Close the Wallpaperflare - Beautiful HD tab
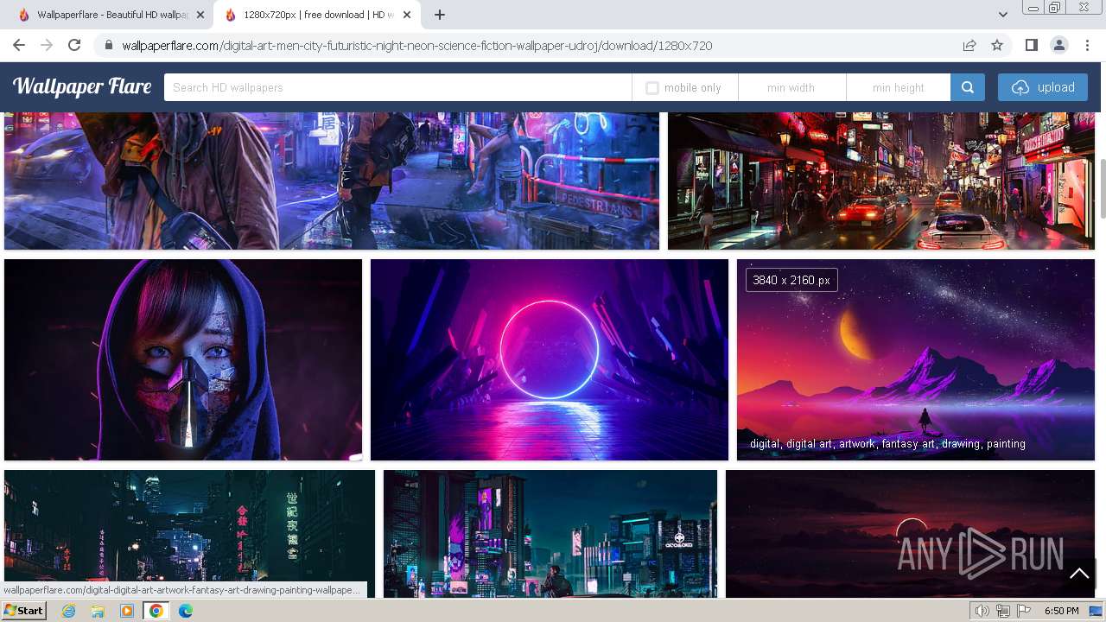The width and height of the screenshot is (1106, 622). tap(200, 15)
